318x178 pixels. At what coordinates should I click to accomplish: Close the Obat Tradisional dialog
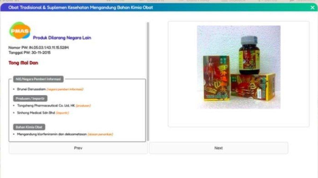click(x=312, y=7)
